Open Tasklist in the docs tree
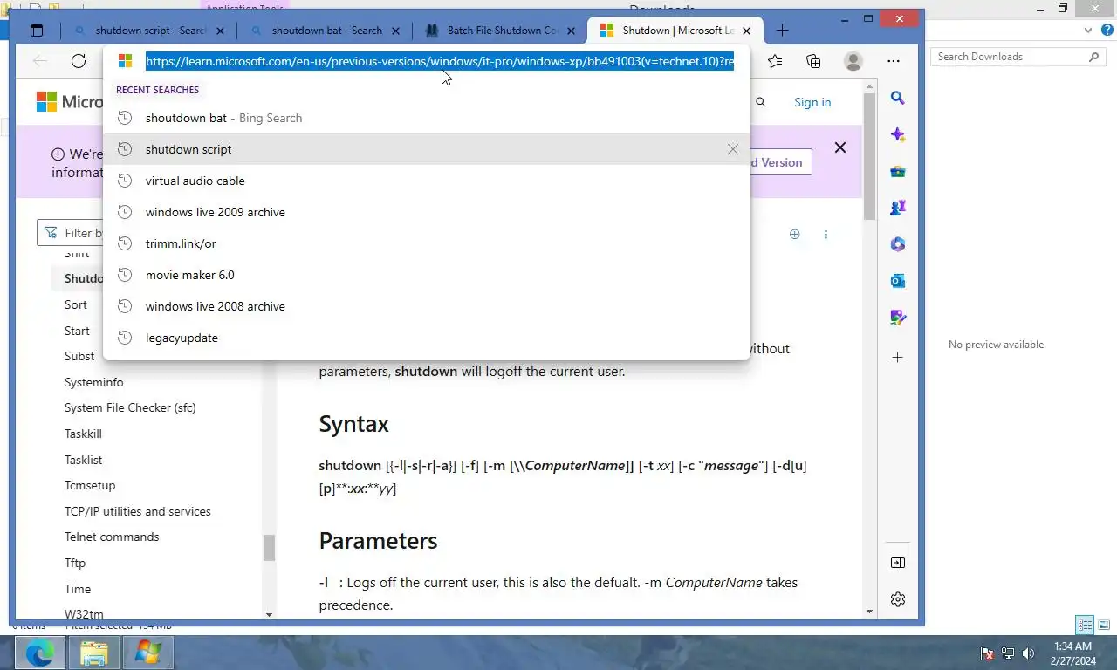Viewport: 1117px width, 670px height. [x=84, y=460]
